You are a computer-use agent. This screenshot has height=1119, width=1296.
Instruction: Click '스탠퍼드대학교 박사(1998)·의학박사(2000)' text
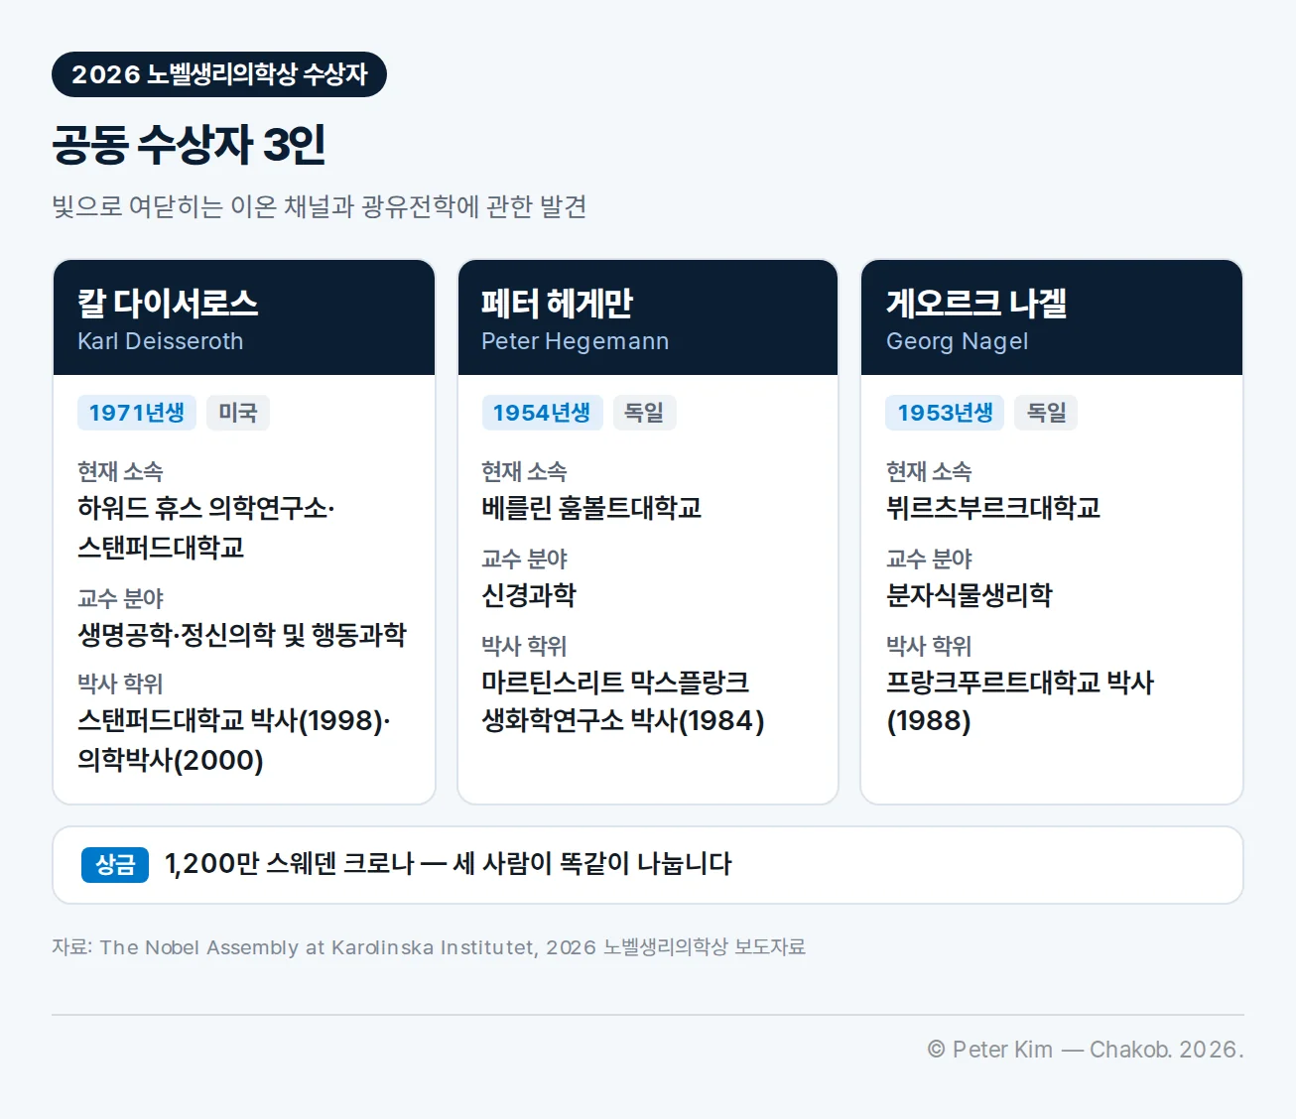tap(234, 740)
